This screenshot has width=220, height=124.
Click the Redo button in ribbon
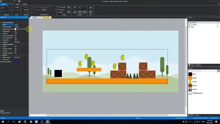(x=16, y=10)
